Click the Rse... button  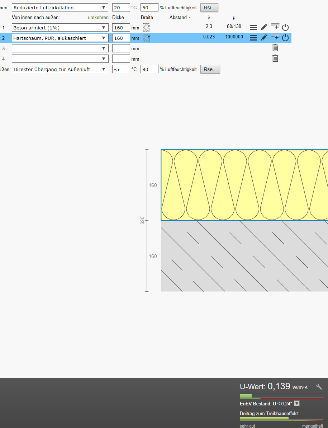(210, 69)
